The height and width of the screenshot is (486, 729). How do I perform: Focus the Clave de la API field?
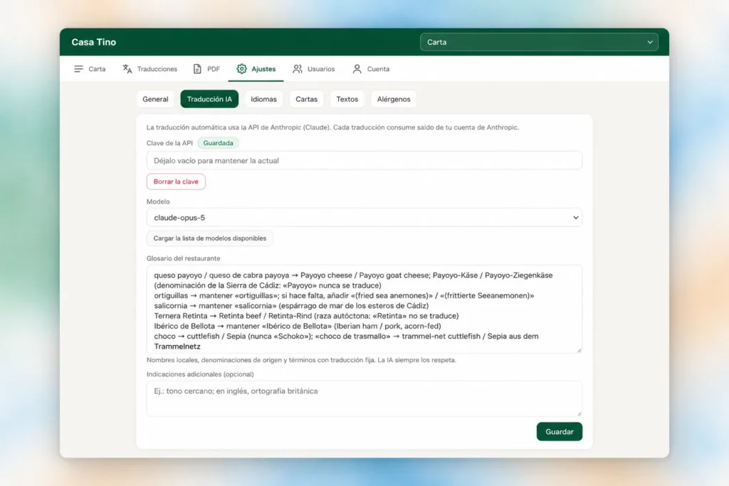[364, 161]
